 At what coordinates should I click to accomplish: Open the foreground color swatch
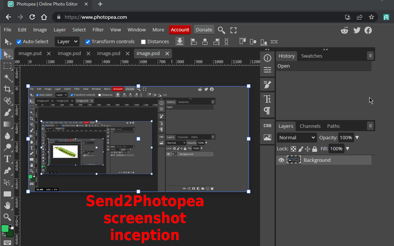5,228
